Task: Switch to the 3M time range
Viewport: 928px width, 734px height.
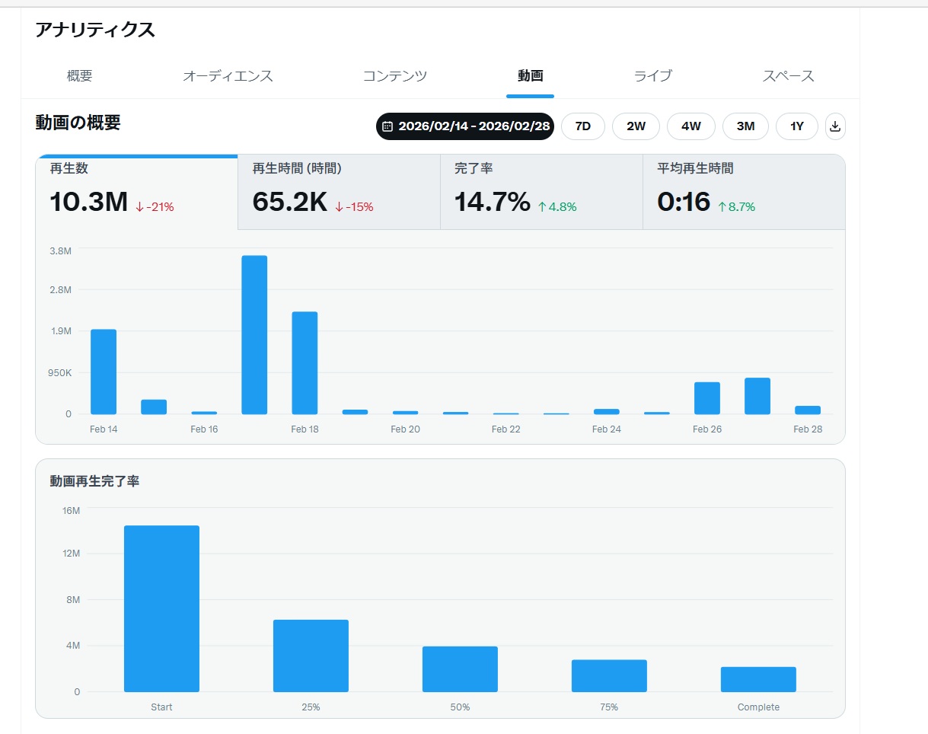Action: click(745, 126)
